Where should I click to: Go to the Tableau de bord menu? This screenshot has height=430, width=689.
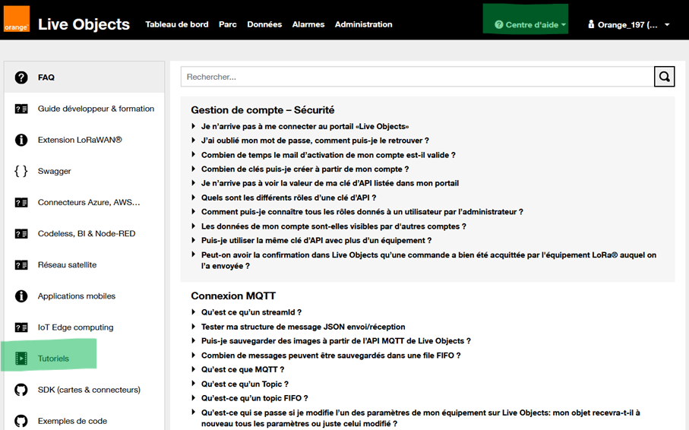point(177,24)
